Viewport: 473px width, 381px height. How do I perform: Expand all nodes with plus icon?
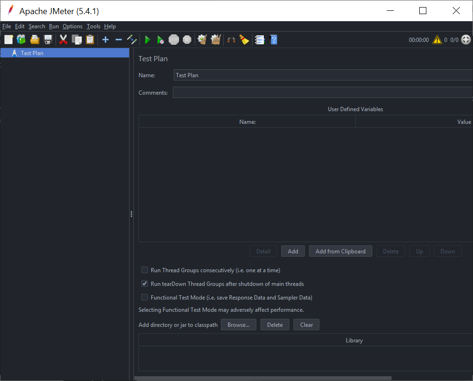[x=105, y=40]
